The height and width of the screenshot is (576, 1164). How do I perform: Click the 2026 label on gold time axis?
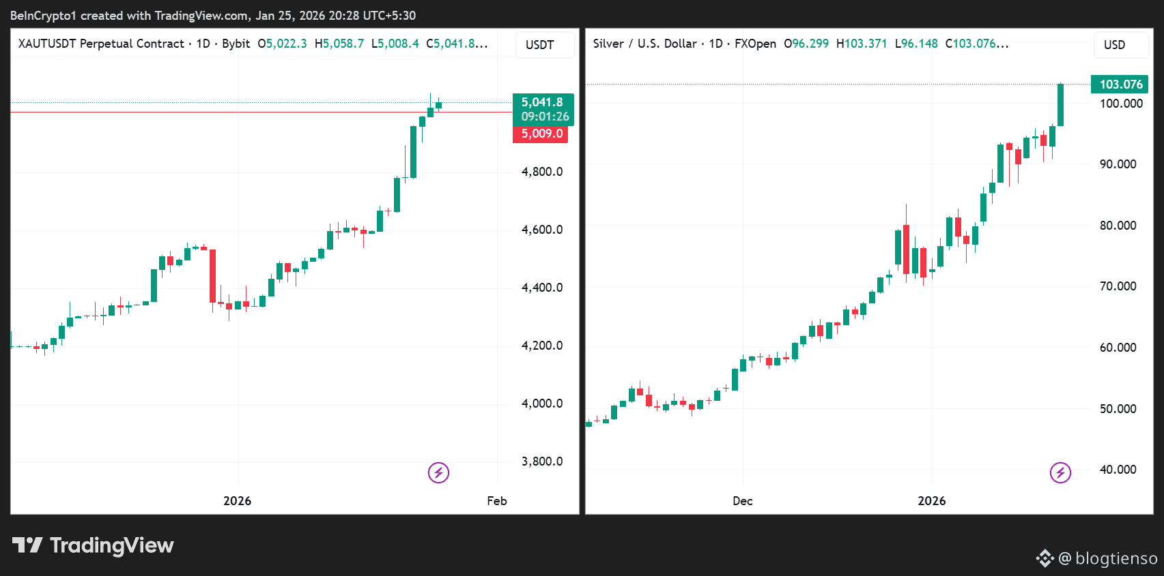(237, 501)
